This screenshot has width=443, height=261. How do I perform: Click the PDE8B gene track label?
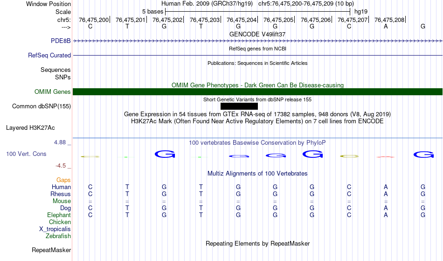click(61, 41)
